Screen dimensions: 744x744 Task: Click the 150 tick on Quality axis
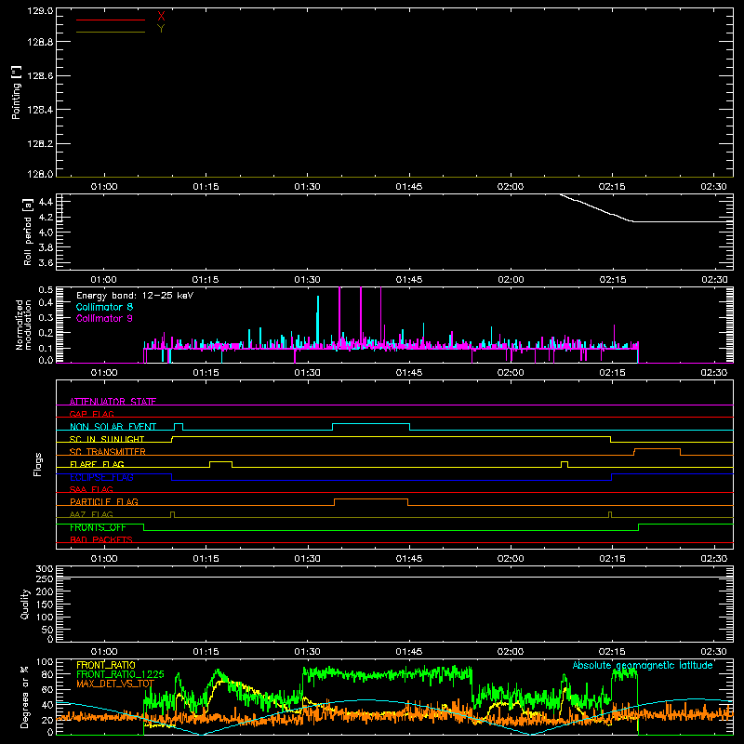(45, 604)
